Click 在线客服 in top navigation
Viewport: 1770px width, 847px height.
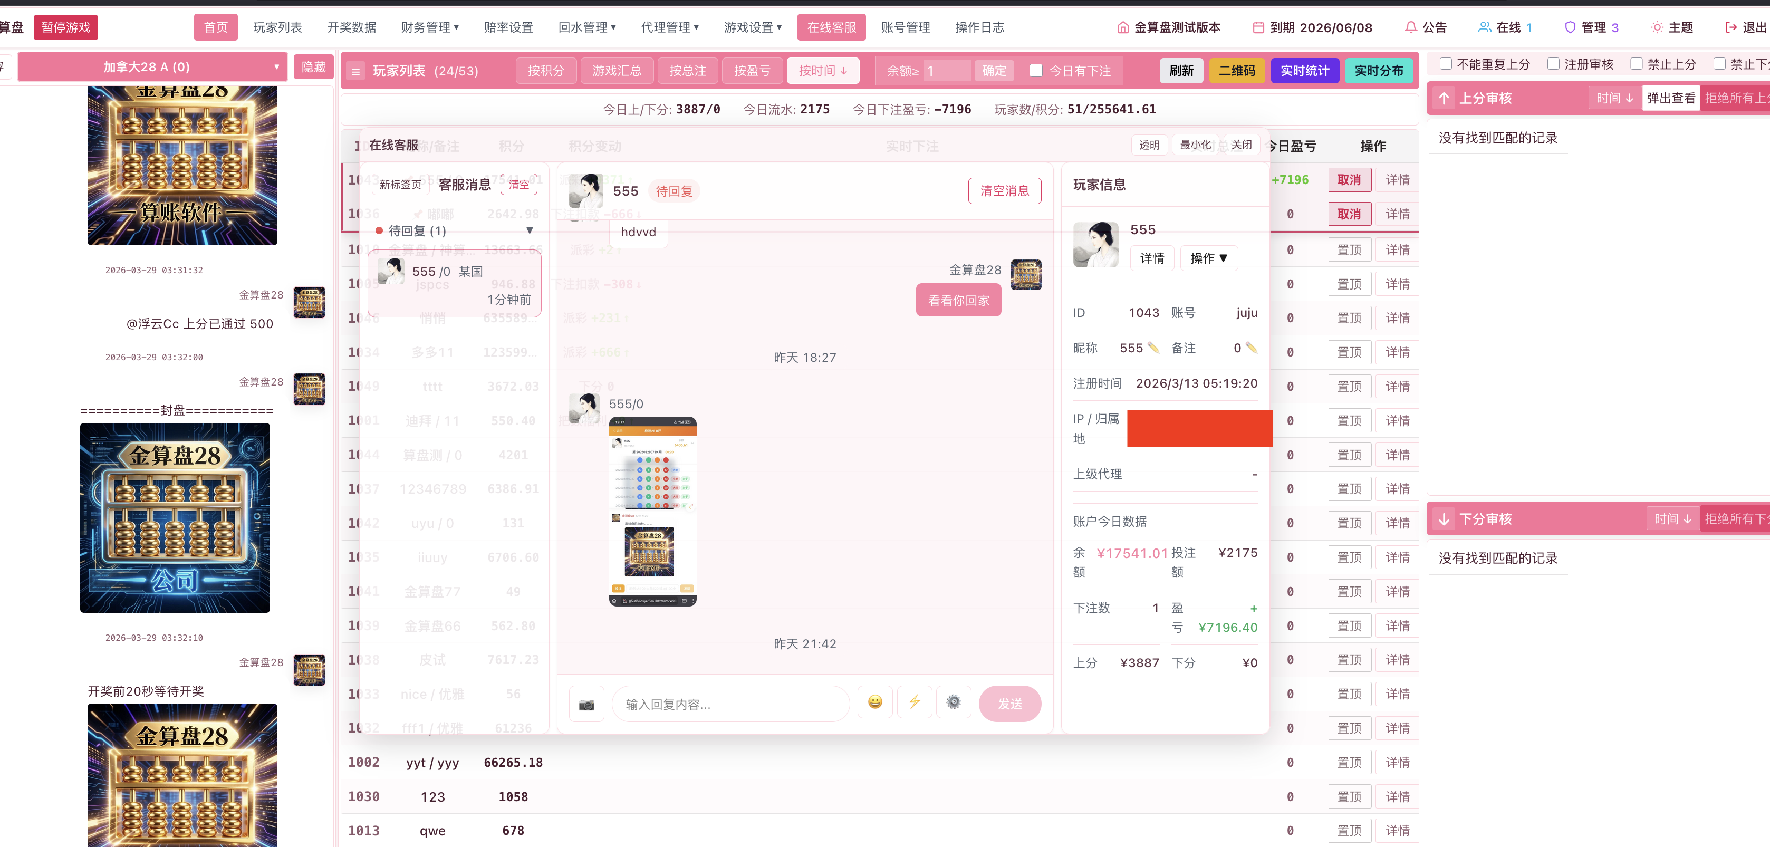pos(831,27)
